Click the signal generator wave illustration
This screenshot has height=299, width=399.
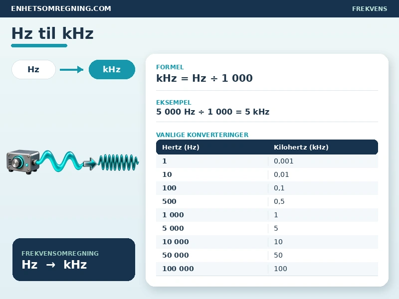coord(72,162)
